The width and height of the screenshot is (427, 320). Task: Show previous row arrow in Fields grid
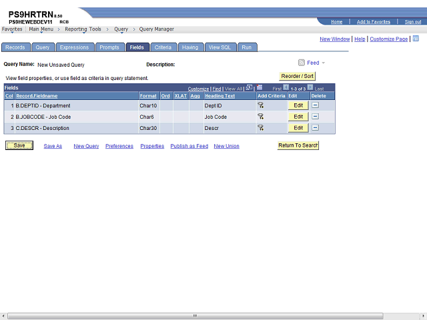(286, 87)
